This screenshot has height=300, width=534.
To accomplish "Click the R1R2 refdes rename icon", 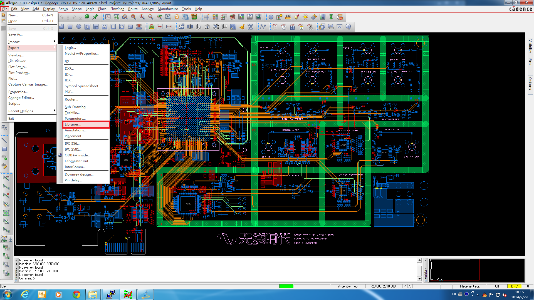I will tap(216, 27).
